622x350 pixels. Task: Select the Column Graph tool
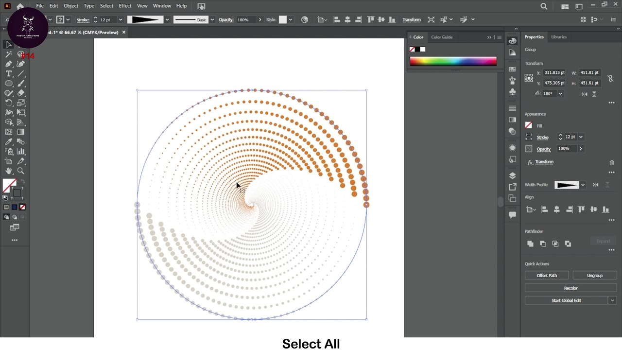(21, 152)
